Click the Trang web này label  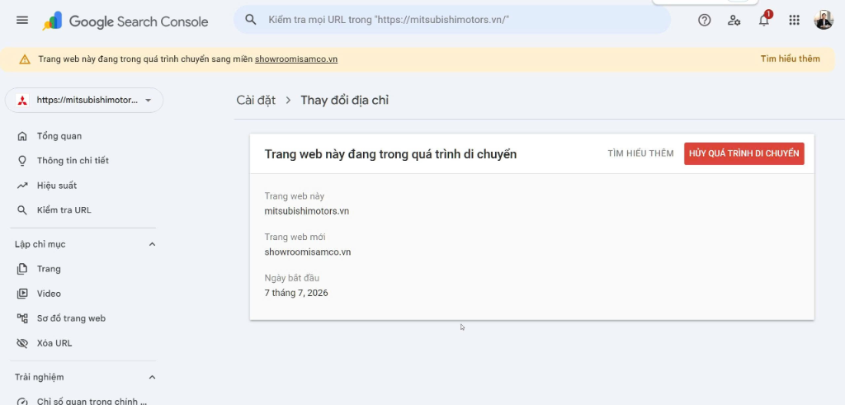coord(295,196)
